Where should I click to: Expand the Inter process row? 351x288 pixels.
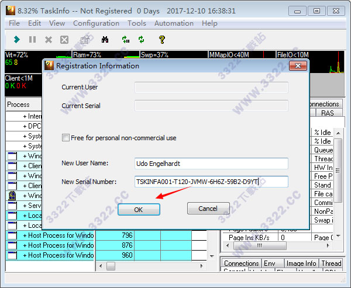pos(25,116)
